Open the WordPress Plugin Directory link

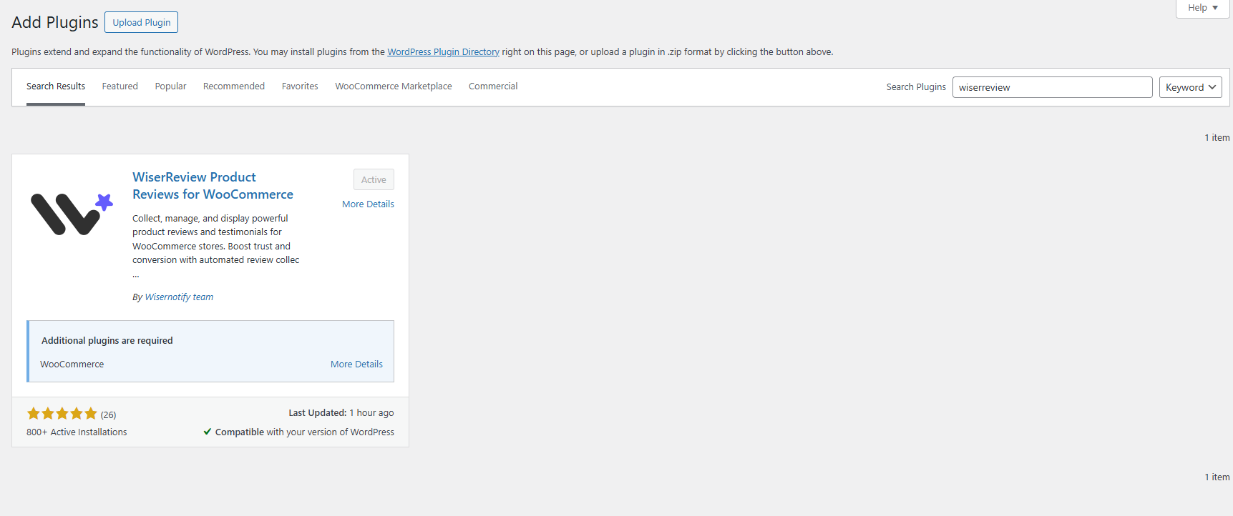[x=443, y=52]
